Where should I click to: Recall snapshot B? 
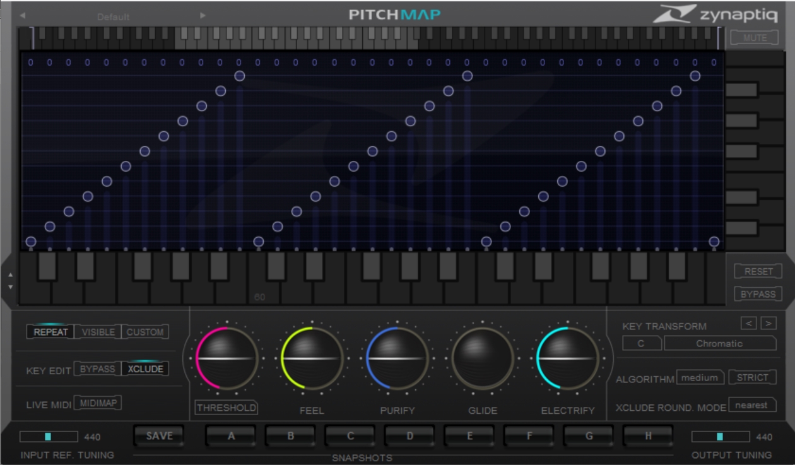click(290, 436)
